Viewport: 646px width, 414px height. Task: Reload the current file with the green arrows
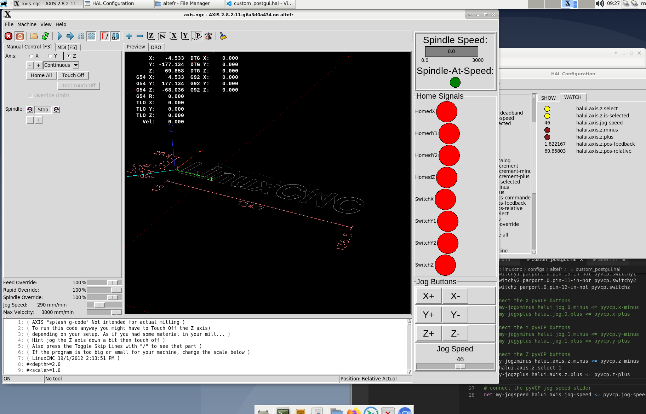[45, 36]
